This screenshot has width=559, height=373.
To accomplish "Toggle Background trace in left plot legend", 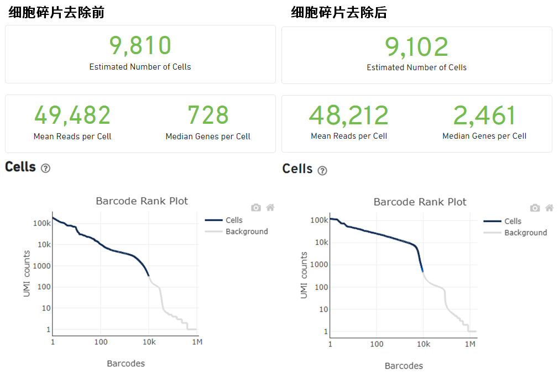I will [x=247, y=232].
